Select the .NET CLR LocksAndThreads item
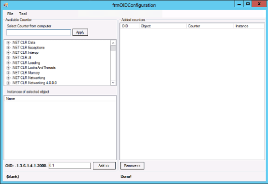The width and height of the screenshot is (268, 184). (x=34, y=68)
